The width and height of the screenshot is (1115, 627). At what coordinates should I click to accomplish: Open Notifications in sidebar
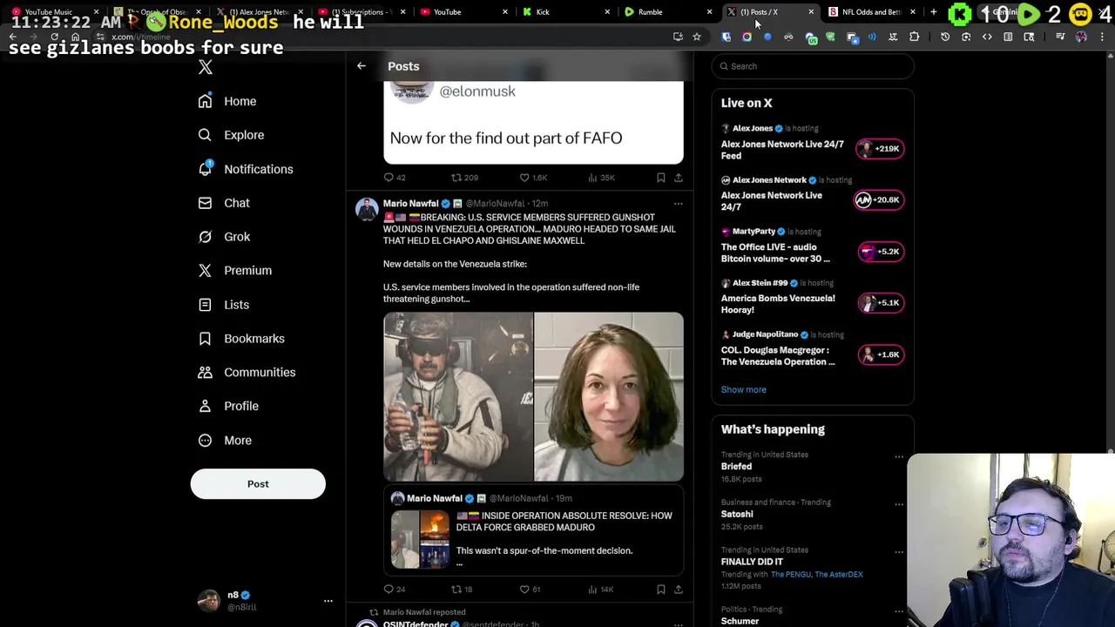(x=245, y=169)
